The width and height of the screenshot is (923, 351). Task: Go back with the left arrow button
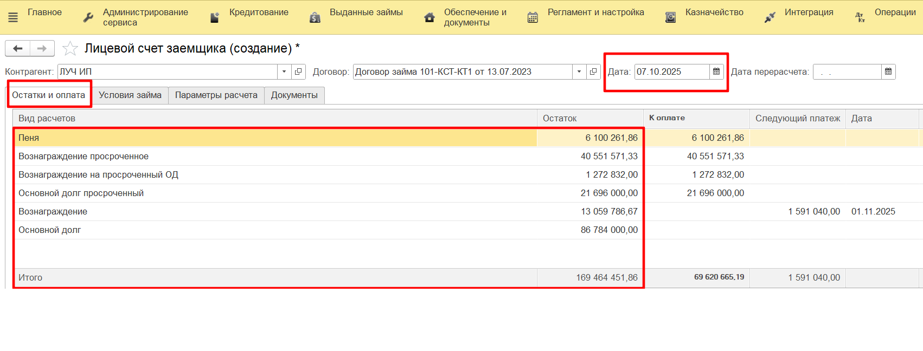(x=17, y=48)
